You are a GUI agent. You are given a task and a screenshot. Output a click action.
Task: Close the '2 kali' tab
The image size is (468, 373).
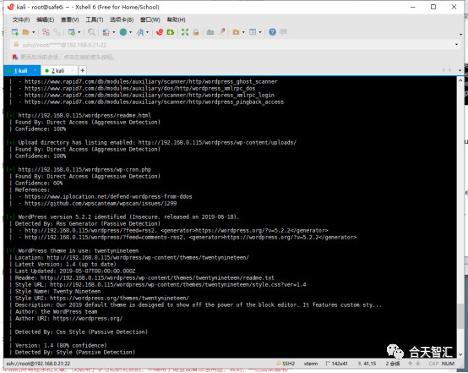pos(73,70)
